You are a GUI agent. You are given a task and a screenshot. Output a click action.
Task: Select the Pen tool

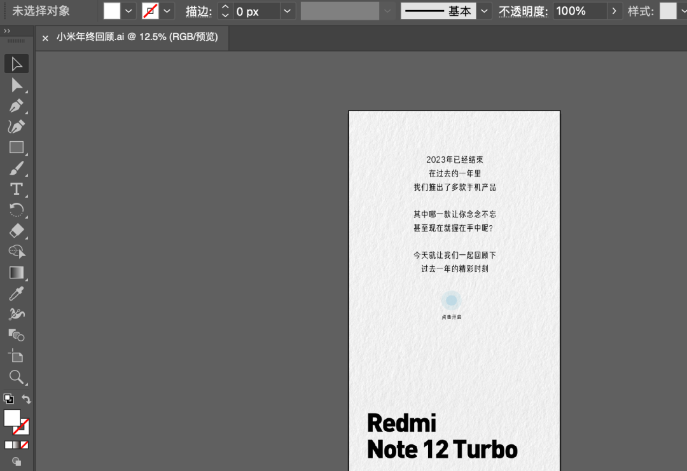pyautogui.click(x=17, y=106)
